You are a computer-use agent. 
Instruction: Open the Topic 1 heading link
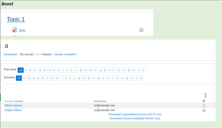[16, 19]
